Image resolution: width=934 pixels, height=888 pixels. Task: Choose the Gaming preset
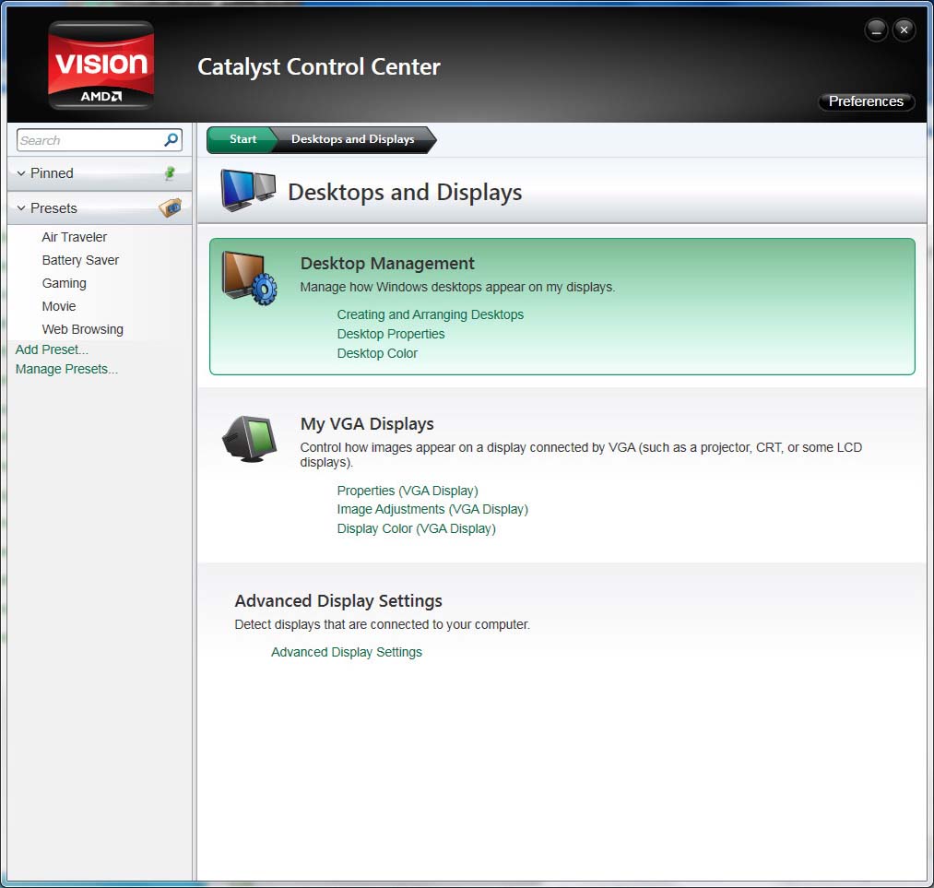[65, 283]
